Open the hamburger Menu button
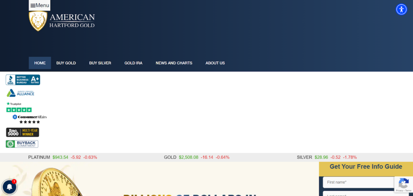 click(x=40, y=5)
